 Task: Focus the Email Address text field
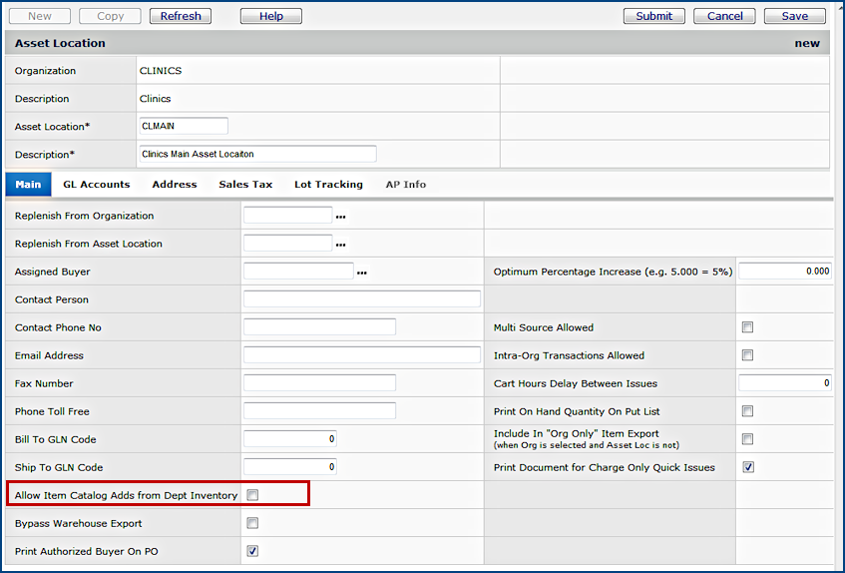pyautogui.click(x=361, y=355)
